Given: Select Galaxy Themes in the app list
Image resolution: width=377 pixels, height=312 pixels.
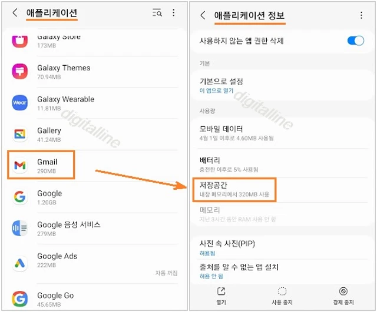Looking at the screenshot, I should 95,72.
